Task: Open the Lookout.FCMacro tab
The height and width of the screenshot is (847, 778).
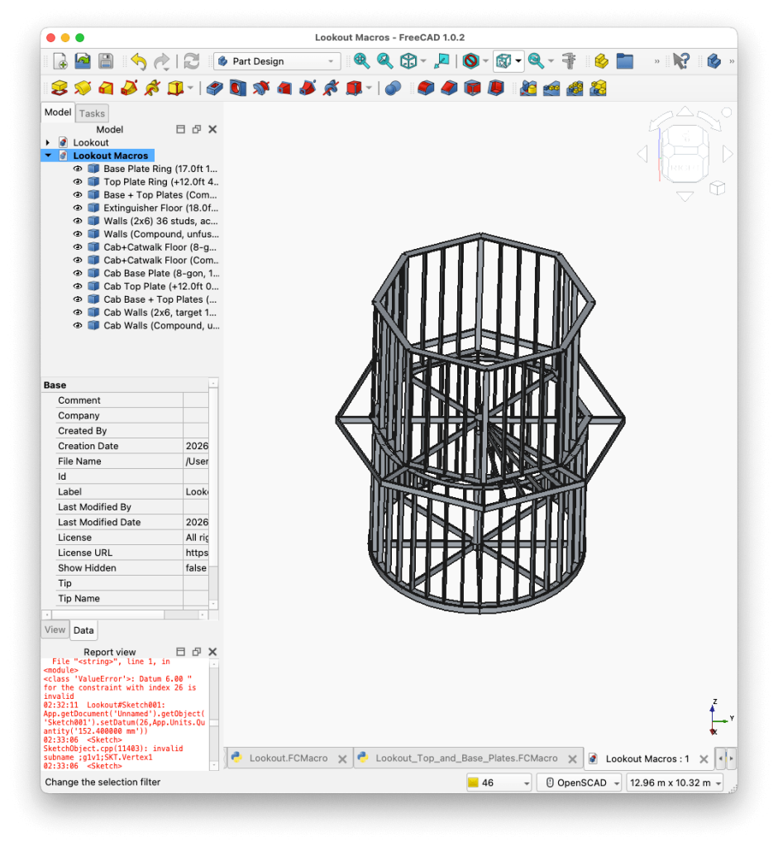Action: click(x=288, y=758)
